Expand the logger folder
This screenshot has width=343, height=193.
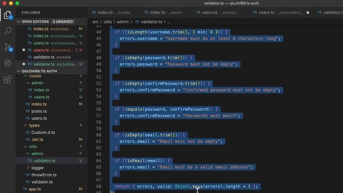tap(28, 168)
